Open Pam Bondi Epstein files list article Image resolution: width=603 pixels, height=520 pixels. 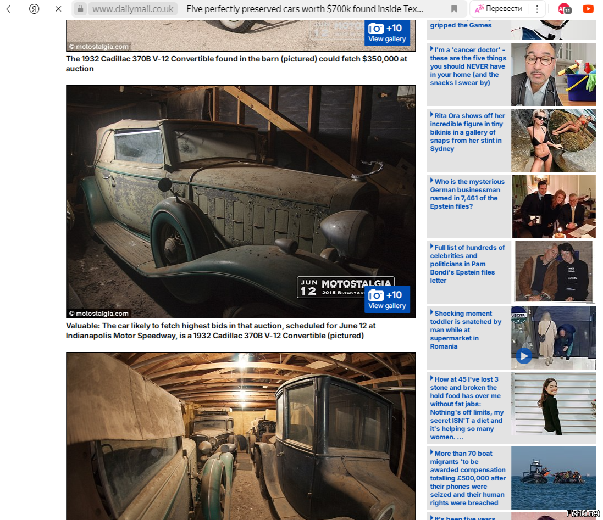coord(467,264)
